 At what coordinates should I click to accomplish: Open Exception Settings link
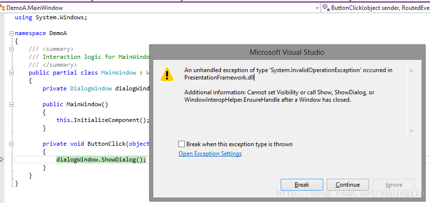click(x=210, y=154)
